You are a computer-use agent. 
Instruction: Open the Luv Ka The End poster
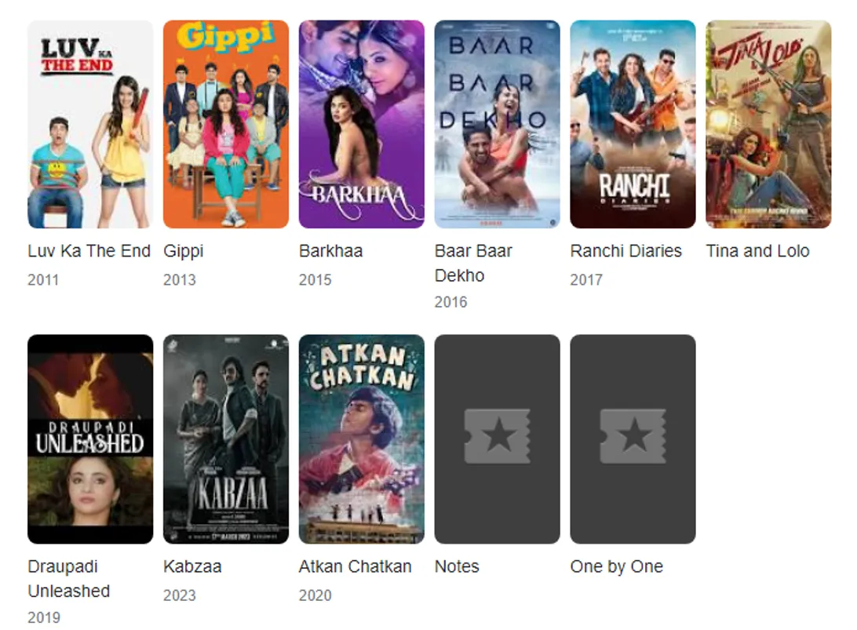(90, 124)
